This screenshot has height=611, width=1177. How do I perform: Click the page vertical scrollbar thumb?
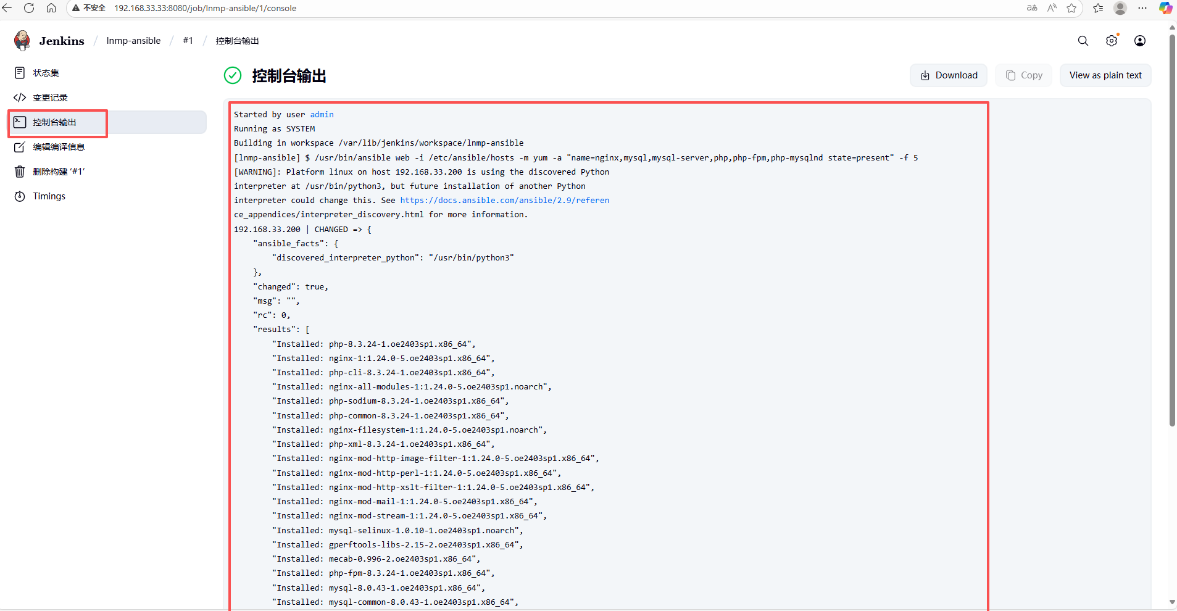pyautogui.click(x=1172, y=230)
